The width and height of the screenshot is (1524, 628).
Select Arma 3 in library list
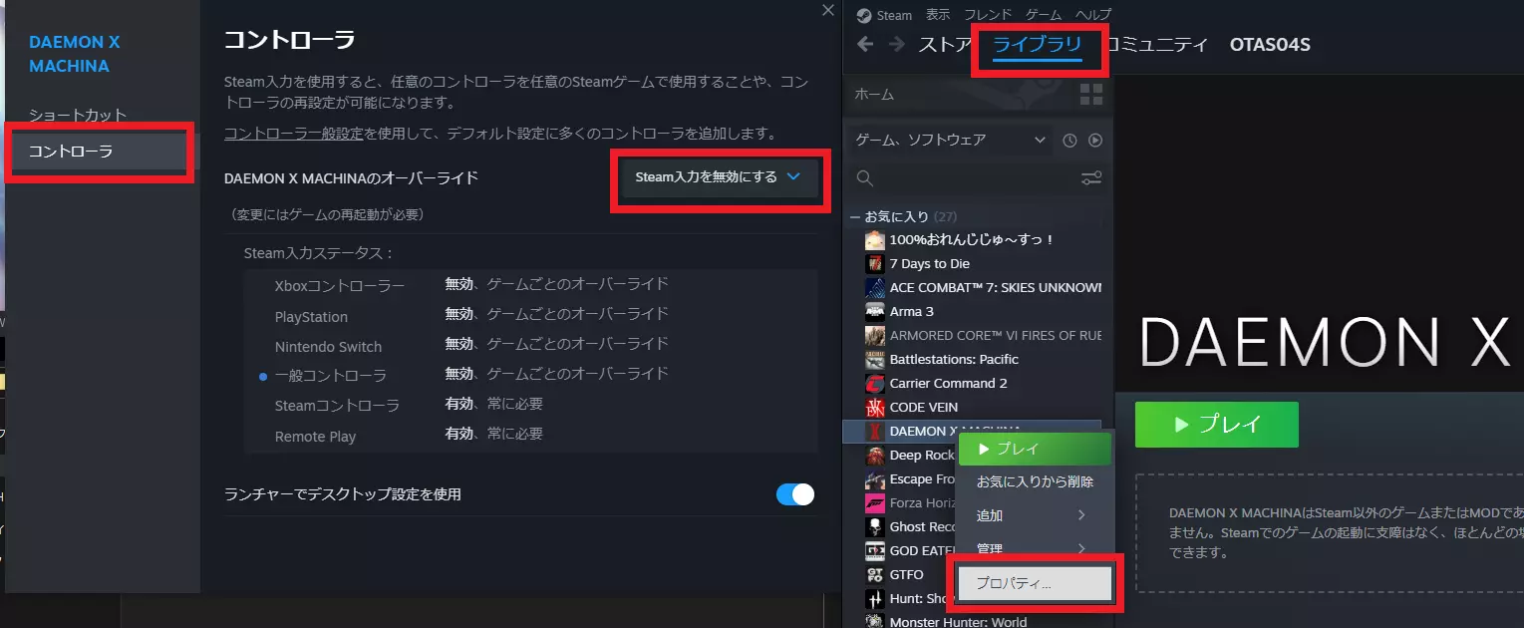pyautogui.click(x=912, y=312)
